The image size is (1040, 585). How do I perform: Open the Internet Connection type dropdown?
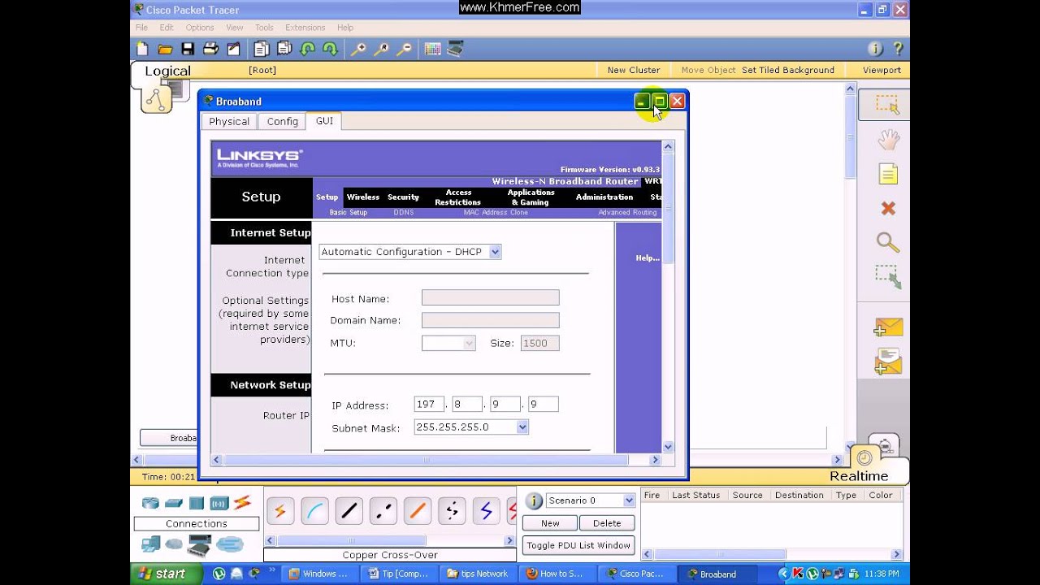tap(495, 252)
